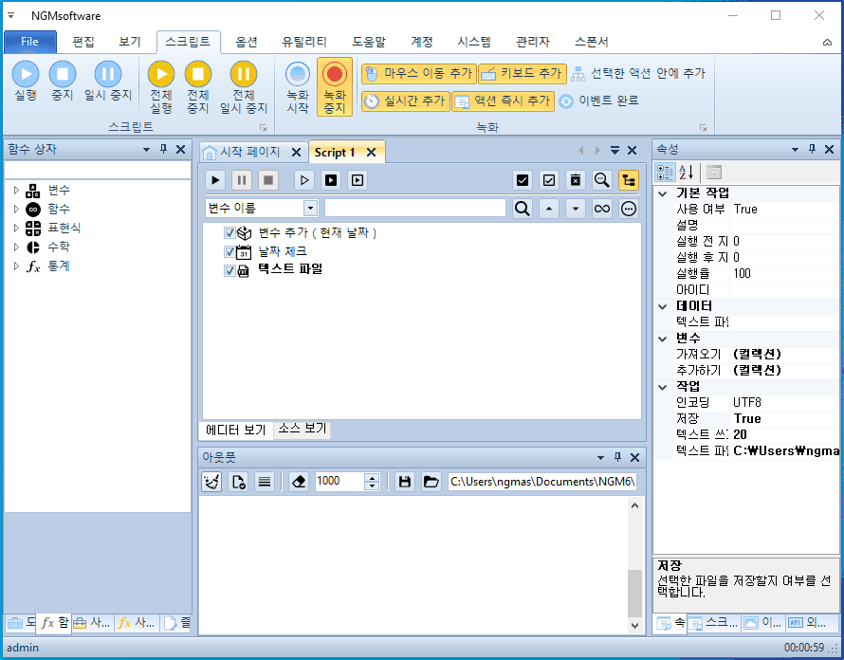Click the yellow 전체 실행 run-all button
This screenshot has height=660, width=844.
pos(161,86)
